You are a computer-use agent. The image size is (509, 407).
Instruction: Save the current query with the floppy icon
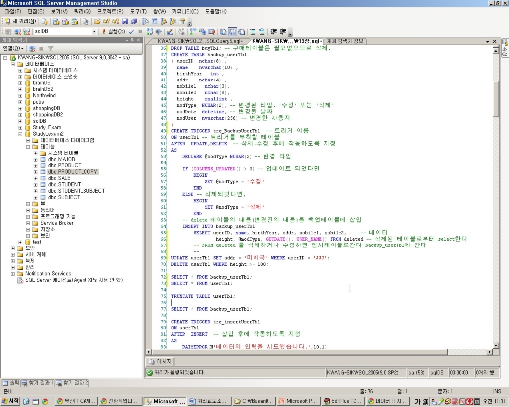125,21
